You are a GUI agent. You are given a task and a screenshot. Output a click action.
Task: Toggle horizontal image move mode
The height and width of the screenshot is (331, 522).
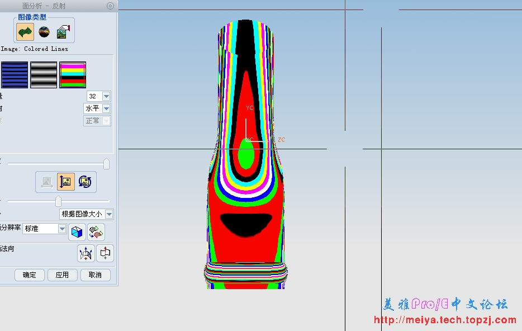coord(47,181)
